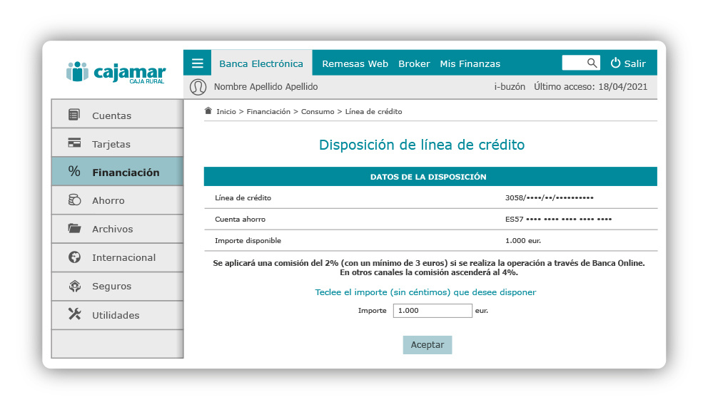Click the Cuenta ahorro row label

point(241,219)
